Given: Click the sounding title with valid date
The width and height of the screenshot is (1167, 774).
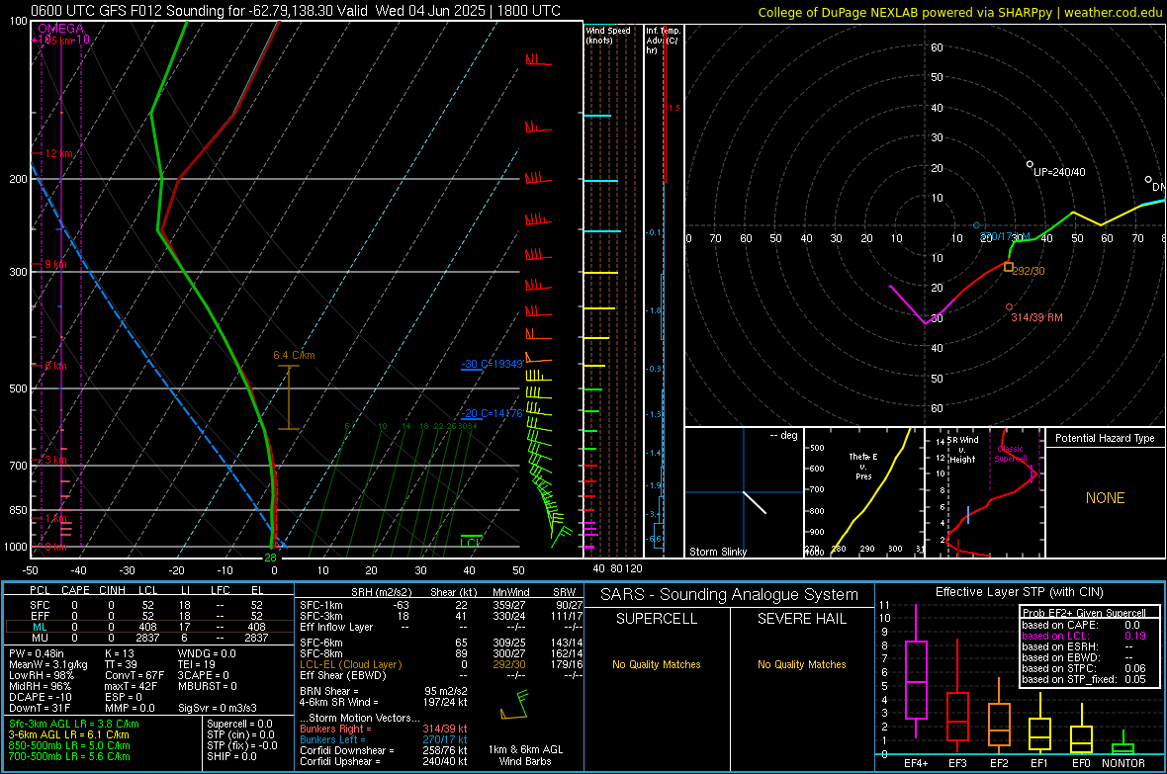Looking at the screenshot, I should click(296, 11).
